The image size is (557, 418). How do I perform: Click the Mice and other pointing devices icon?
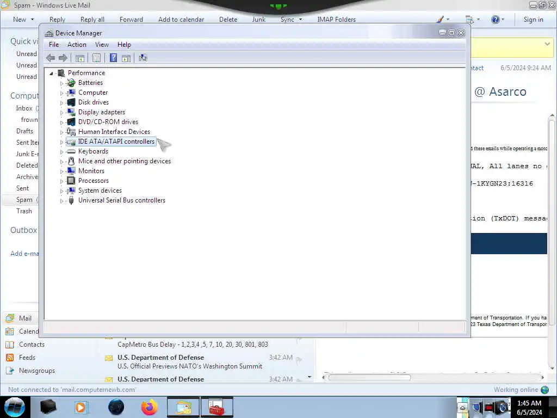71,161
